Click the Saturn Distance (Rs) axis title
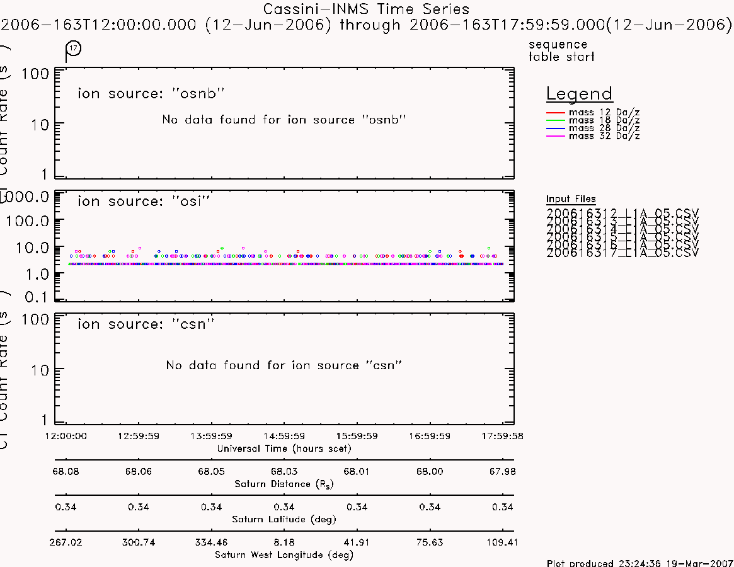Image resolution: width=734 pixels, height=567 pixels. tap(284, 484)
